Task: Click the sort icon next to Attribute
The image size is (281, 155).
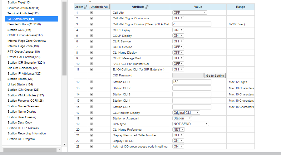Action: point(147,7)
